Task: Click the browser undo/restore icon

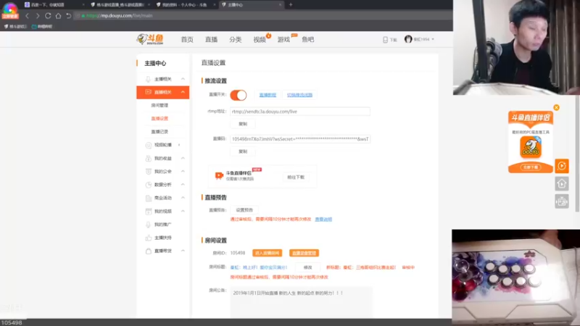Action: coord(68,16)
